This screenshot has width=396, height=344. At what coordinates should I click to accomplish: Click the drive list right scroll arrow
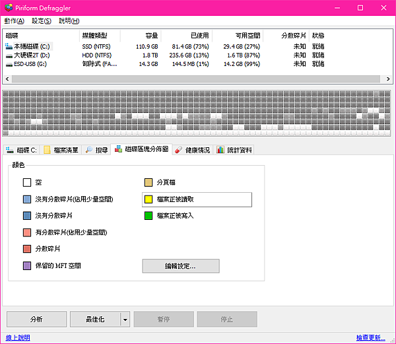pos(388,79)
